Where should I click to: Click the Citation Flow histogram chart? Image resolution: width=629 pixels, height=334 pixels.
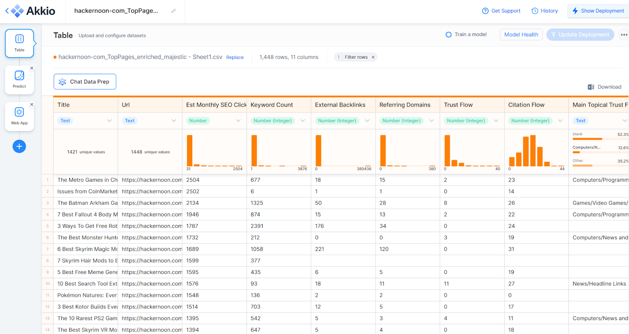(536, 151)
